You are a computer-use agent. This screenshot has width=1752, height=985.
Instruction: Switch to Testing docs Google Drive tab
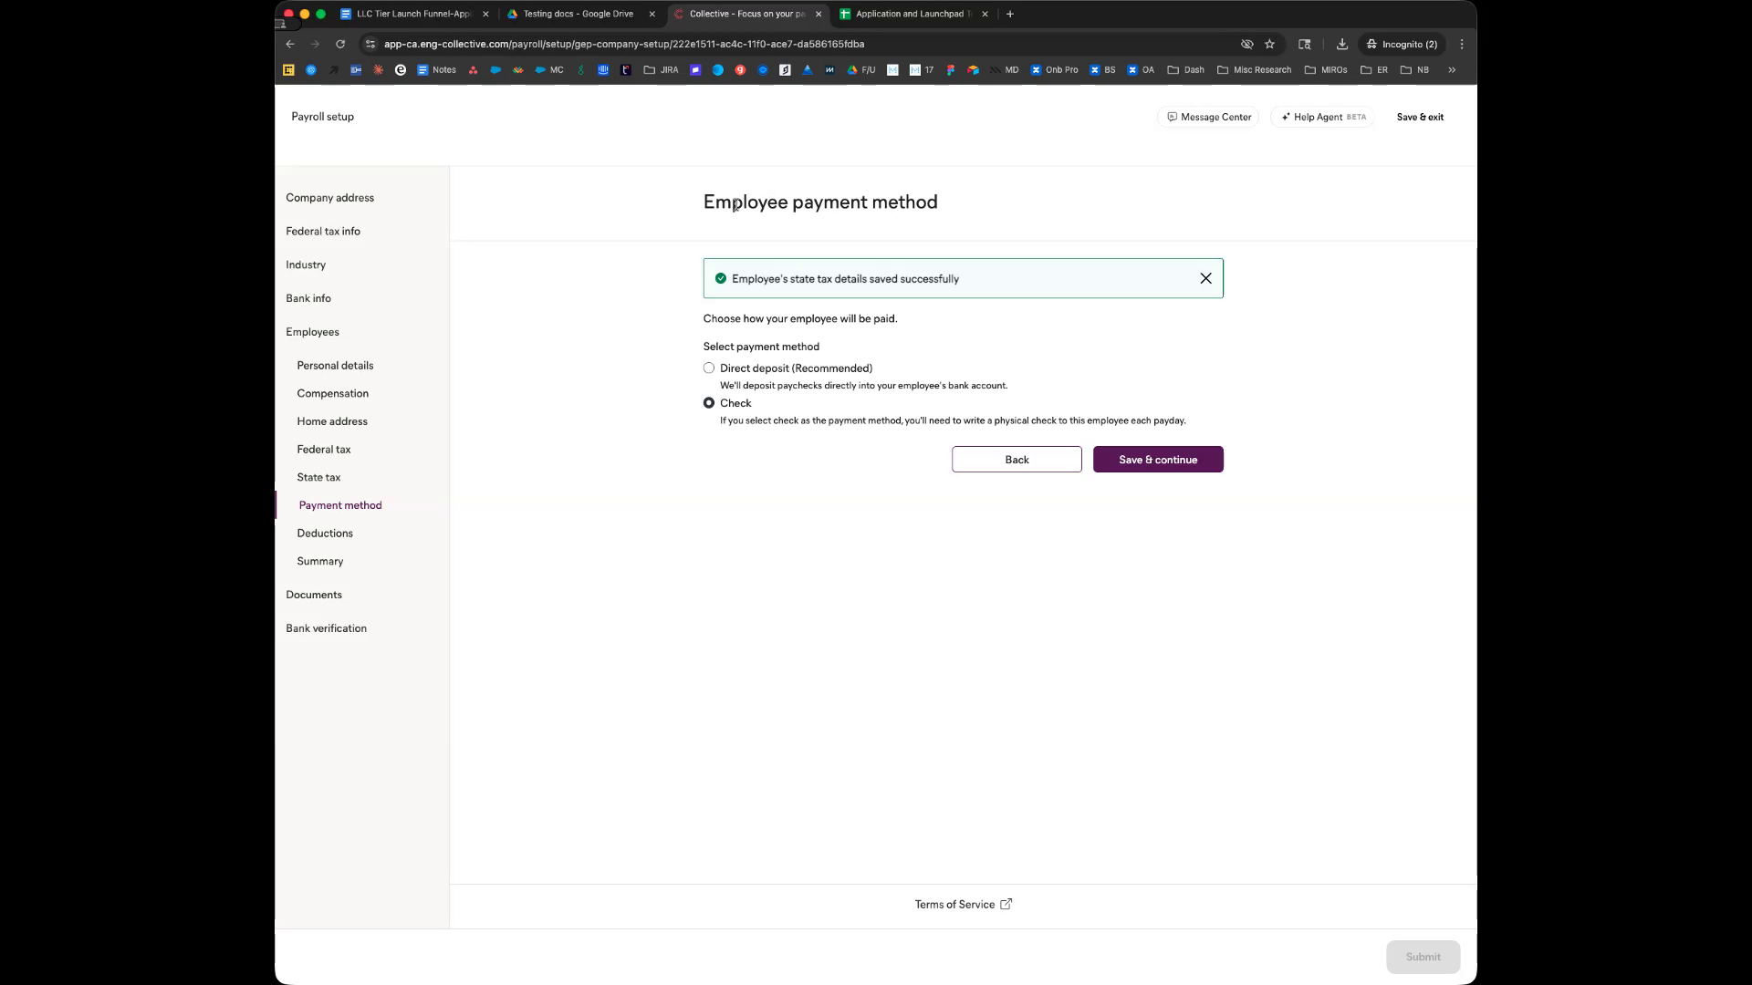point(578,14)
